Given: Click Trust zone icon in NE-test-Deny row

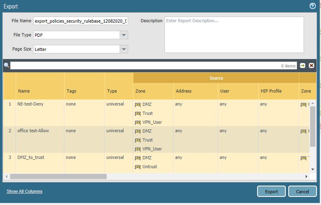Looking at the screenshot, I should 138,114.
